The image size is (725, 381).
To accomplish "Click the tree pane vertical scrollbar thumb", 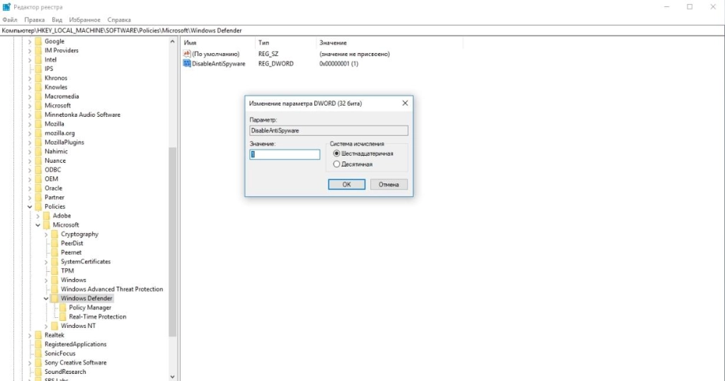I will tap(173, 241).
